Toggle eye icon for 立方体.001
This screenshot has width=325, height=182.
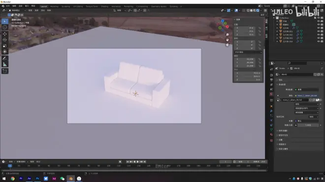pyautogui.click(x=319, y=31)
